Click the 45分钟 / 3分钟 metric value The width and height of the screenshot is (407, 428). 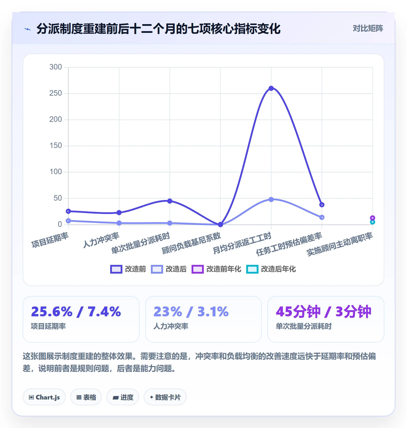coord(324,312)
